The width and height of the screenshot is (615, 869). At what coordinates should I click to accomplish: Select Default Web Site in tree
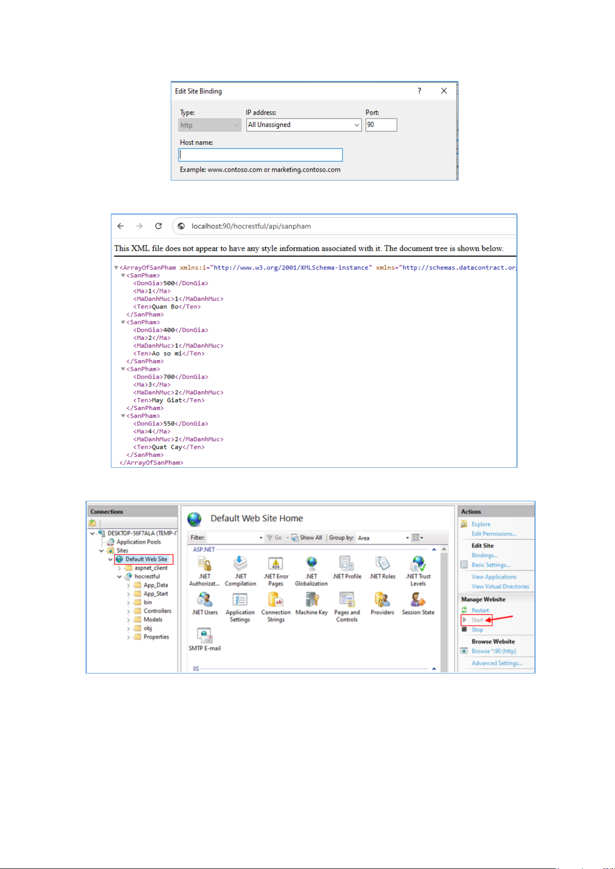tap(146, 559)
